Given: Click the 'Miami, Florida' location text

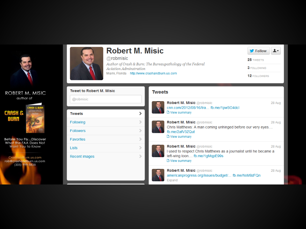Looking at the screenshot, I should pyautogui.click(x=116, y=73).
